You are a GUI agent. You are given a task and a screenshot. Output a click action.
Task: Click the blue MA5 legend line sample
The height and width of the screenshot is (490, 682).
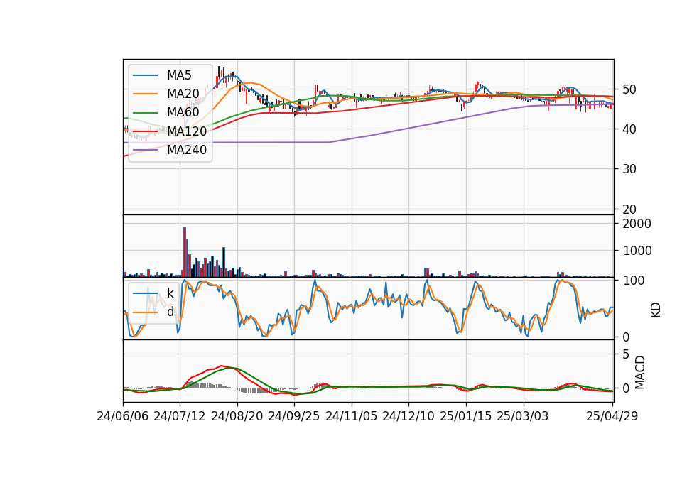(x=145, y=75)
